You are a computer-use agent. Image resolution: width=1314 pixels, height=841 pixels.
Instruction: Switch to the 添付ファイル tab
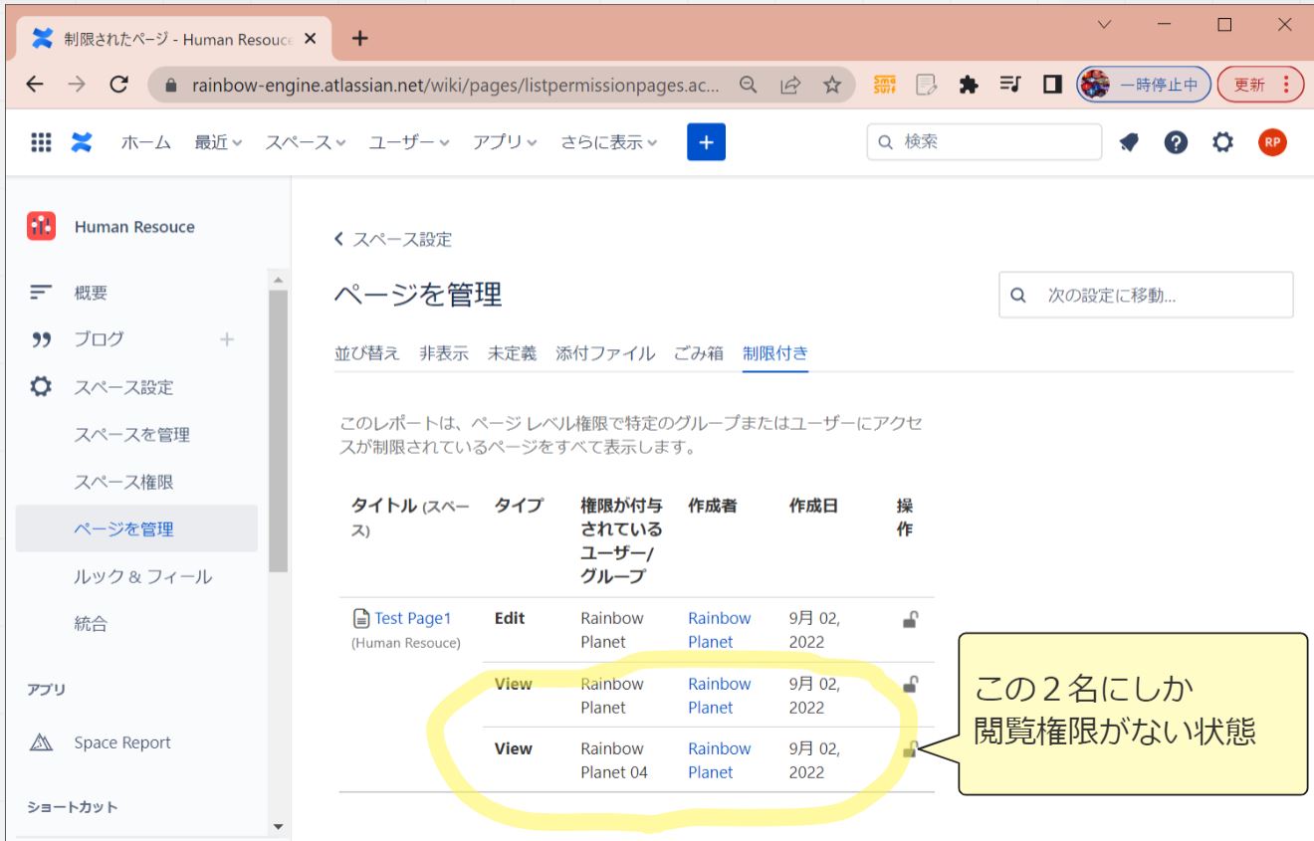(605, 353)
